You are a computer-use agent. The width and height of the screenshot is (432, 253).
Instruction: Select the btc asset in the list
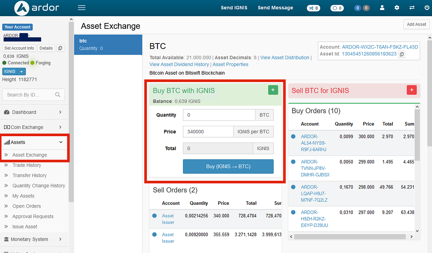click(x=108, y=45)
